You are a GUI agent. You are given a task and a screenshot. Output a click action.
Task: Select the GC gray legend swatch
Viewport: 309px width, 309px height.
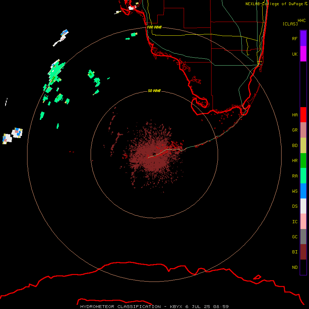[x=303, y=237]
